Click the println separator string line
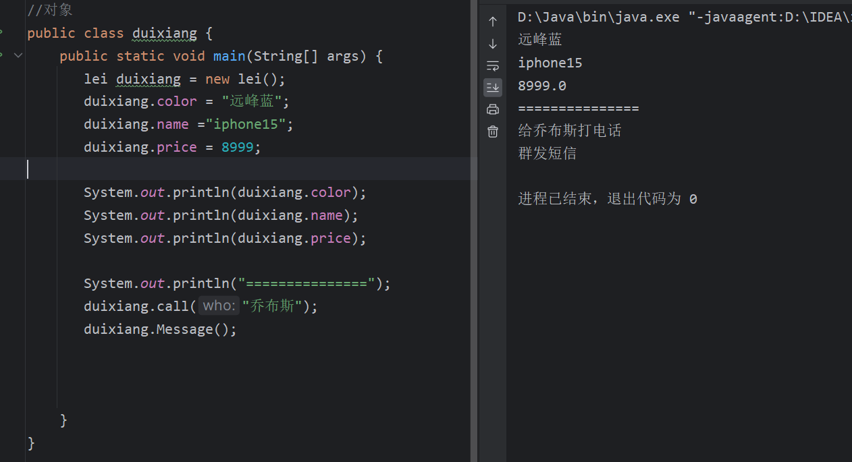Viewport: 852px width, 462px height. pyautogui.click(x=237, y=283)
